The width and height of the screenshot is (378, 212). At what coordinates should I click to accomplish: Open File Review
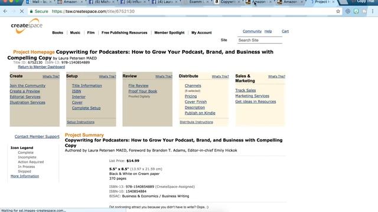coord(138,85)
